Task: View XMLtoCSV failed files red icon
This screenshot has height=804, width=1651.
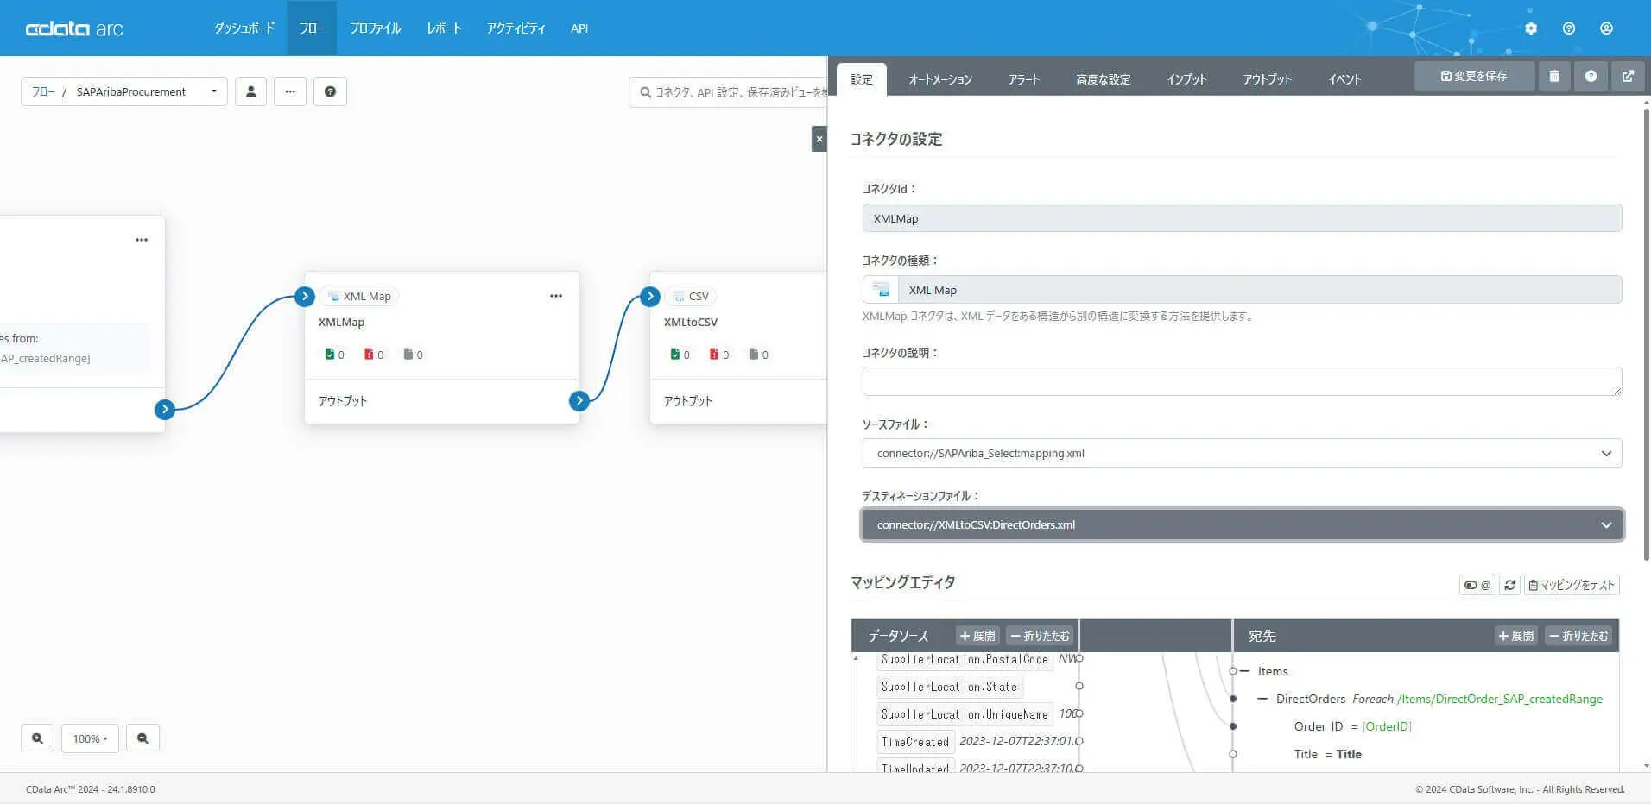Action: (x=714, y=354)
